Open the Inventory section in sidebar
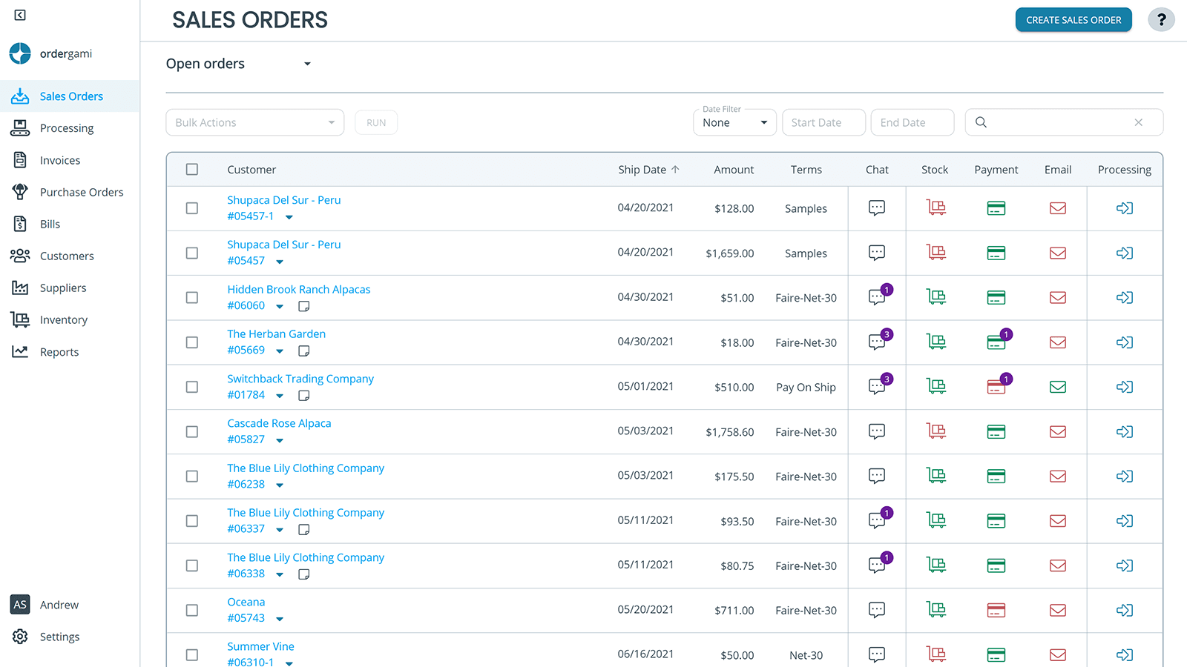 63,319
